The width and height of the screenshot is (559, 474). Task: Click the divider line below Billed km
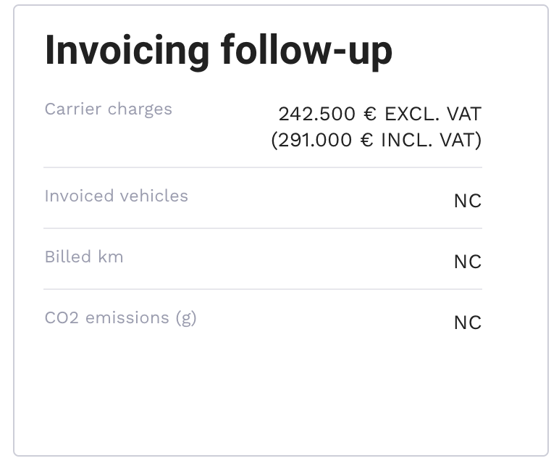[262, 289]
